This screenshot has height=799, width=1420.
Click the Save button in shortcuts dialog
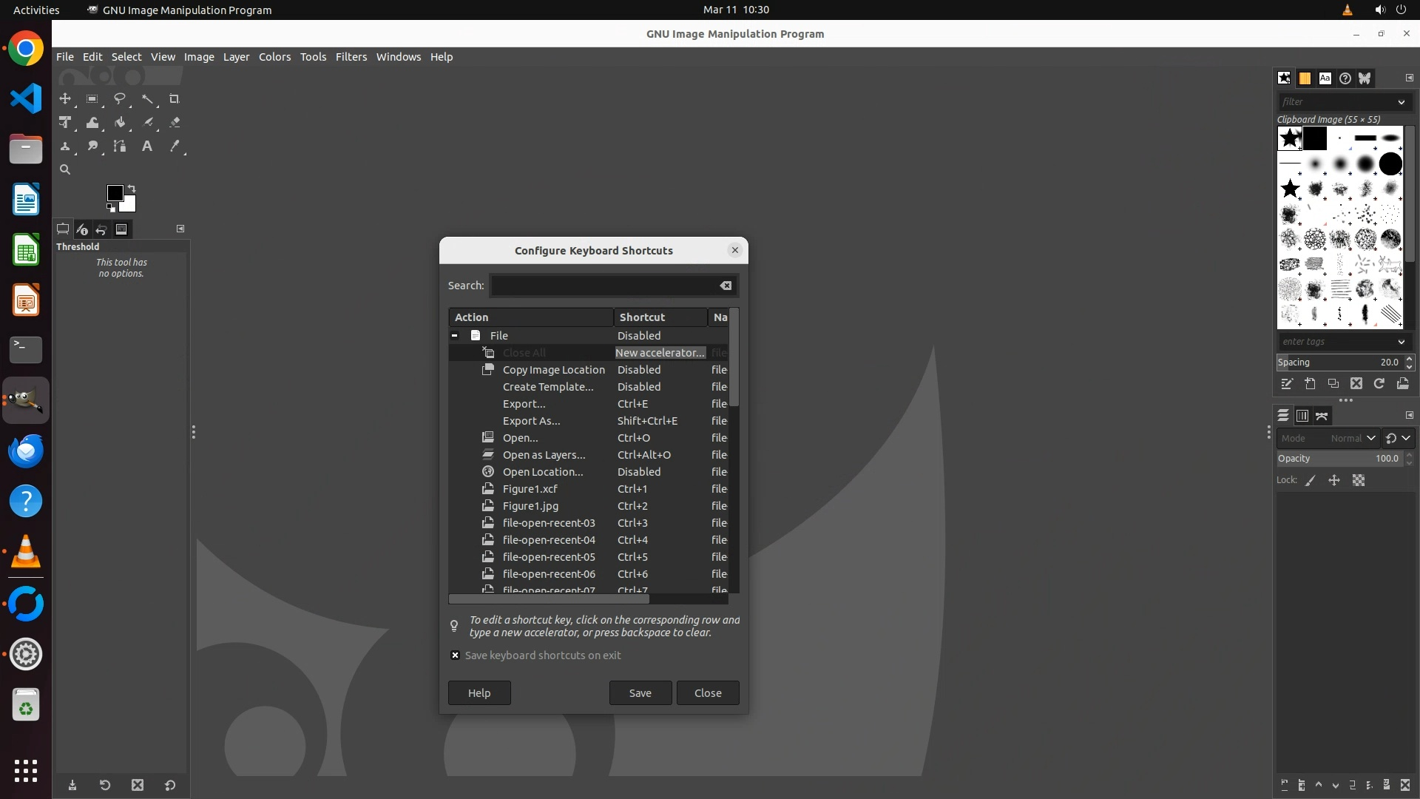pyautogui.click(x=640, y=693)
